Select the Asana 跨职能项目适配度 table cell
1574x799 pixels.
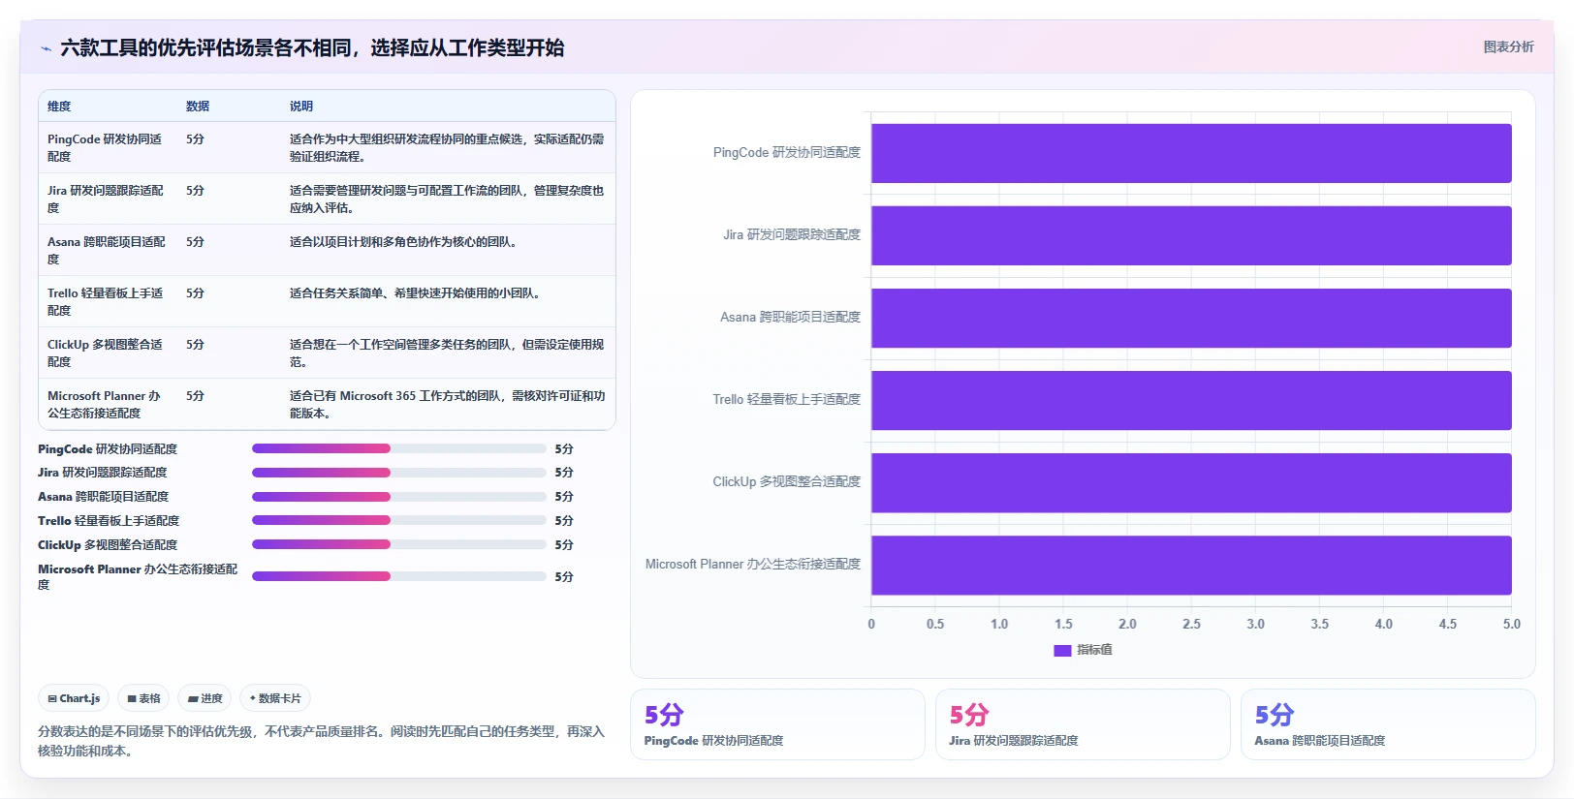107,251
